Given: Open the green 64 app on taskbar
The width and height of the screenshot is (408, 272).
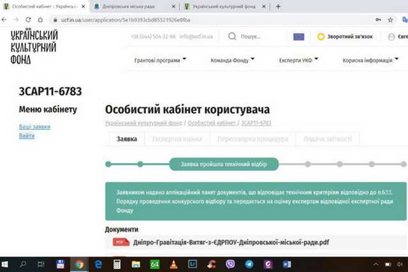Looking at the screenshot, I should [154, 264].
